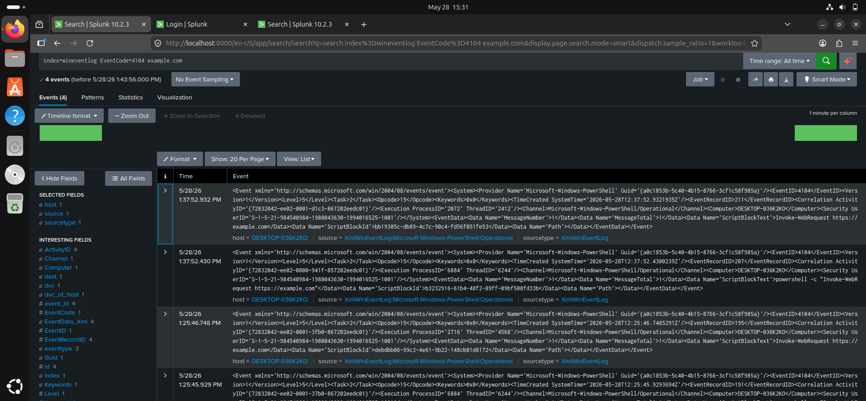Change the Show 20 Per Page setting
This screenshot has height=401, width=866.
click(x=240, y=159)
